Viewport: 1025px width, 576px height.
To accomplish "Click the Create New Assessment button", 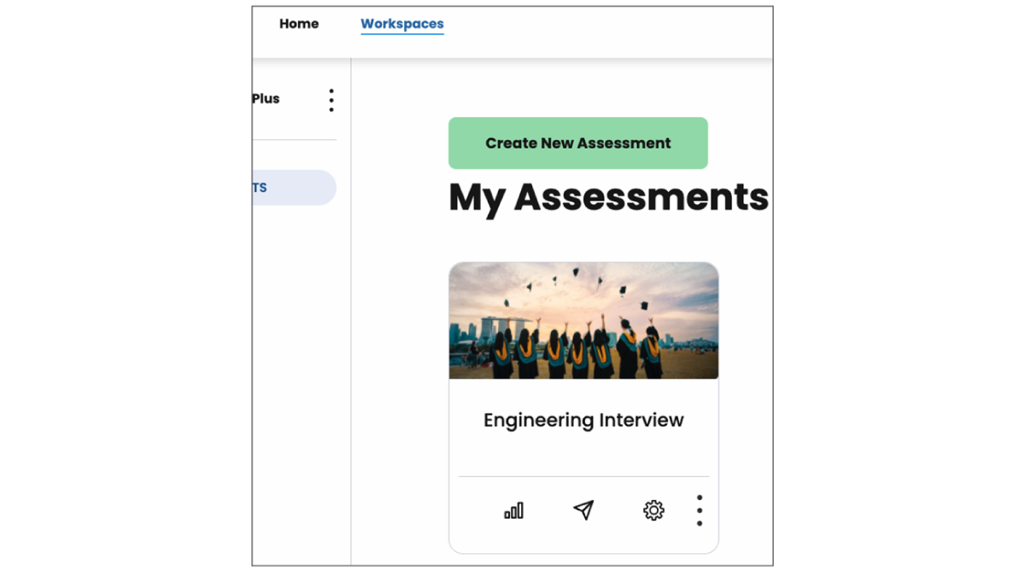I will click(x=578, y=143).
